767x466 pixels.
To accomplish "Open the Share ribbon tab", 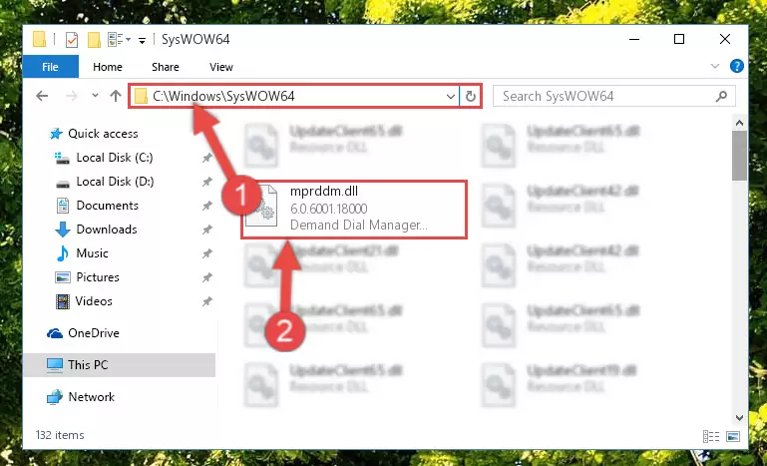I will click(166, 67).
